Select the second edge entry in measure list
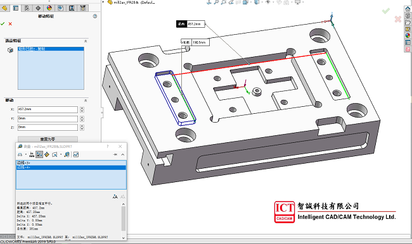412x244 pixels. pyautogui.click(x=71, y=168)
